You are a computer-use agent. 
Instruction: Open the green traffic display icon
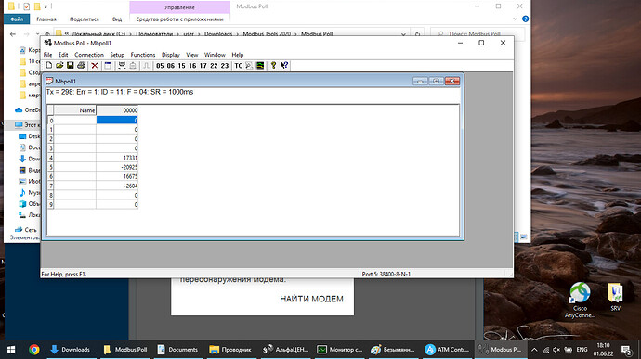[260, 65]
